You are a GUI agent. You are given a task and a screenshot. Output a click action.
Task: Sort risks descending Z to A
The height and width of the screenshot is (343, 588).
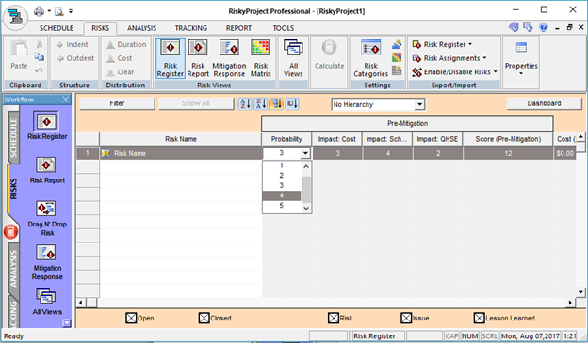click(261, 103)
